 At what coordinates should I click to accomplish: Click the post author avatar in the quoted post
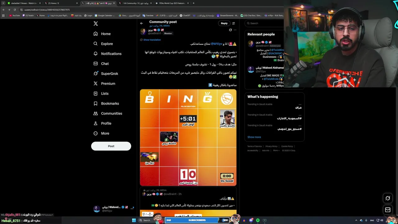pos(144,194)
